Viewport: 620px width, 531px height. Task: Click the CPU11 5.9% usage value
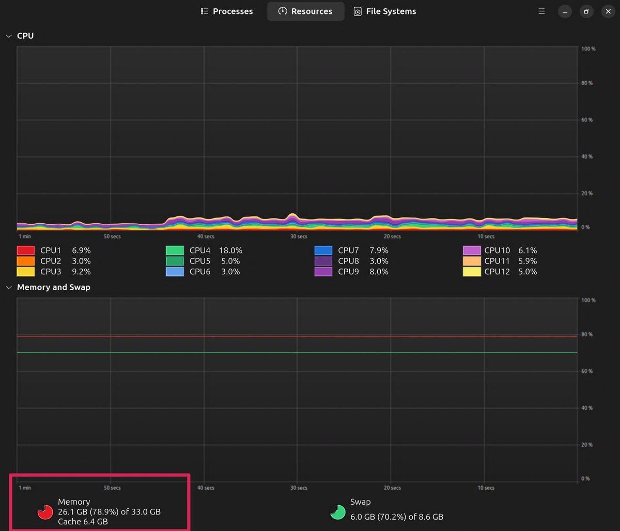pyautogui.click(x=528, y=261)
